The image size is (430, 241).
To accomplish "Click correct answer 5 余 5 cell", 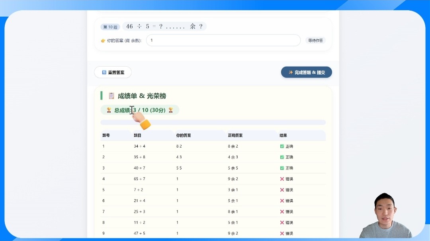I will [233, 168].
